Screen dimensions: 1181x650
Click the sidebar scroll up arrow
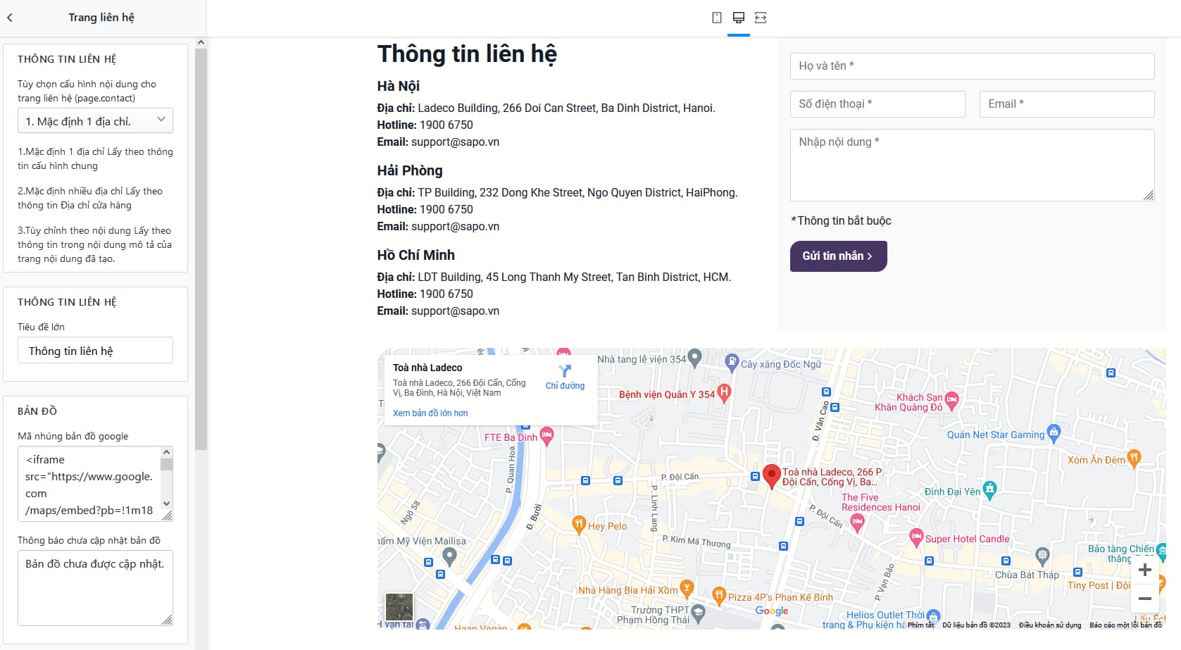[x=201, y=43]
